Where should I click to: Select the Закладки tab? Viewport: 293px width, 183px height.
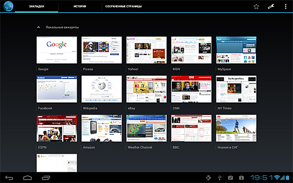pyautogui.click(x=37, y=6)
